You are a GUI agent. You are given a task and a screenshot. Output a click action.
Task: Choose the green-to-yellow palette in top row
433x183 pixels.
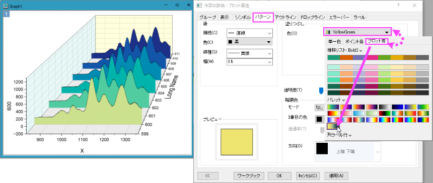pyautogui.click(x=423, y=107)
